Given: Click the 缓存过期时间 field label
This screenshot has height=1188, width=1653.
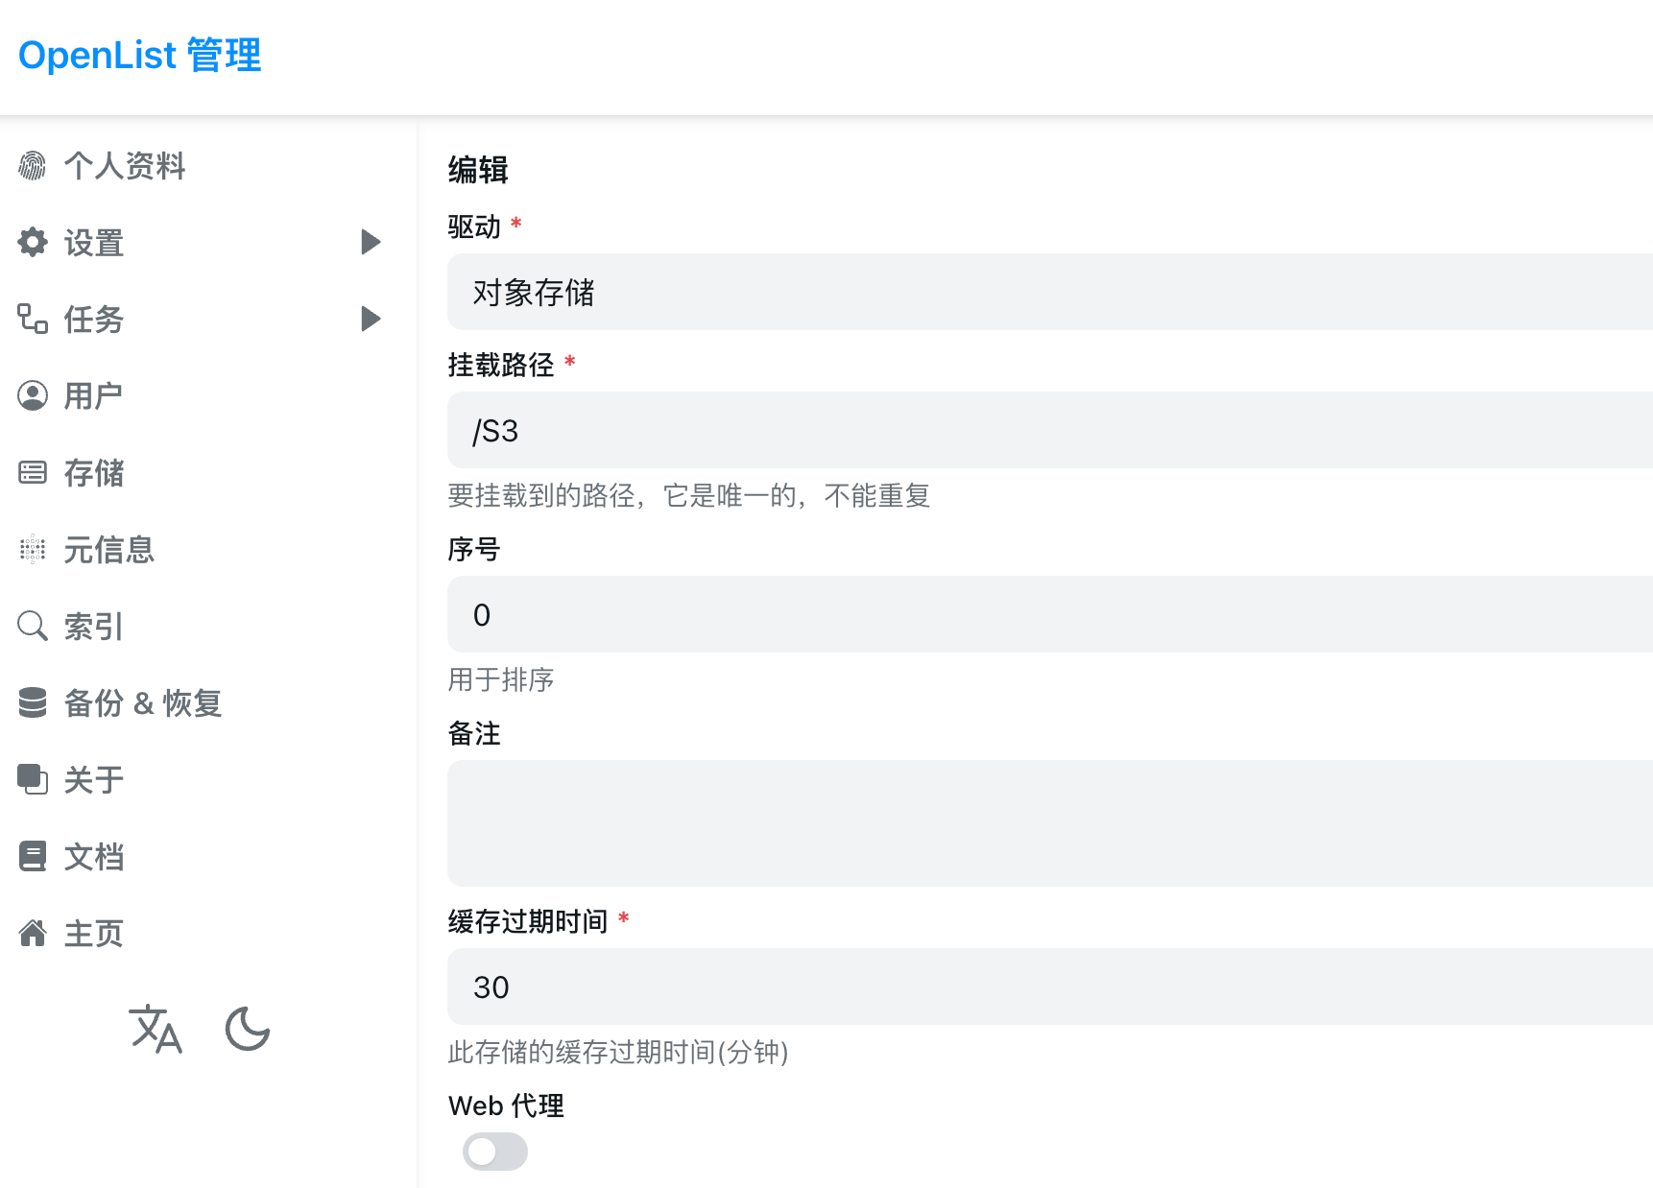Looking at the screenshot, I should point(528,921).
